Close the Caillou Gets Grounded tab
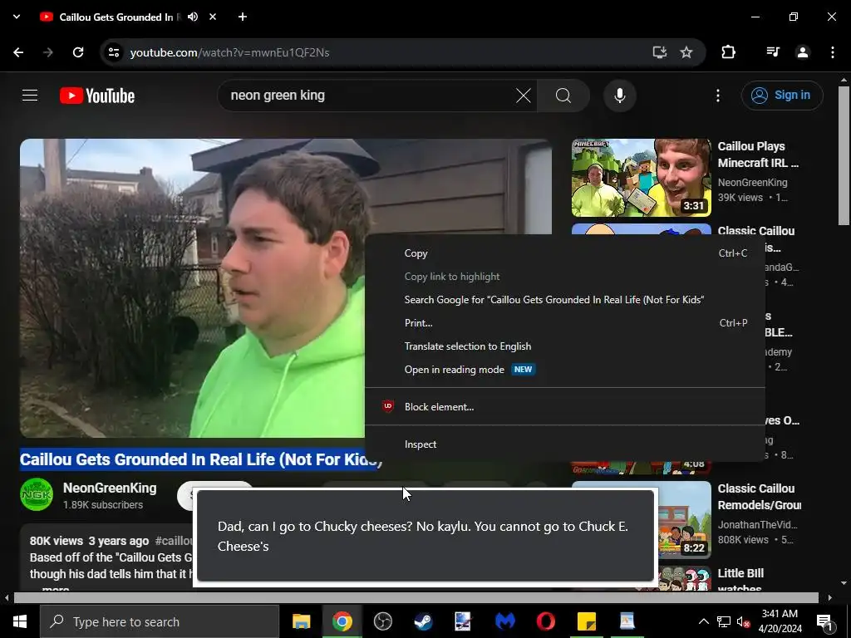851x638 pixels. [x=213, y=17]
